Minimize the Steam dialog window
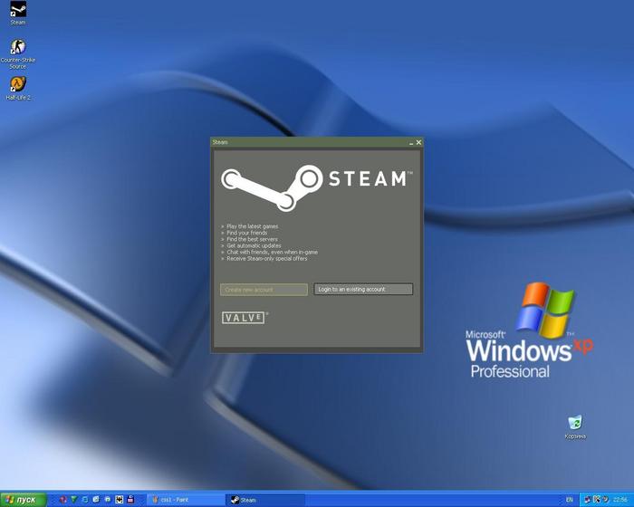The height and width of the screenshot is (507, 634). click(411, 142)
